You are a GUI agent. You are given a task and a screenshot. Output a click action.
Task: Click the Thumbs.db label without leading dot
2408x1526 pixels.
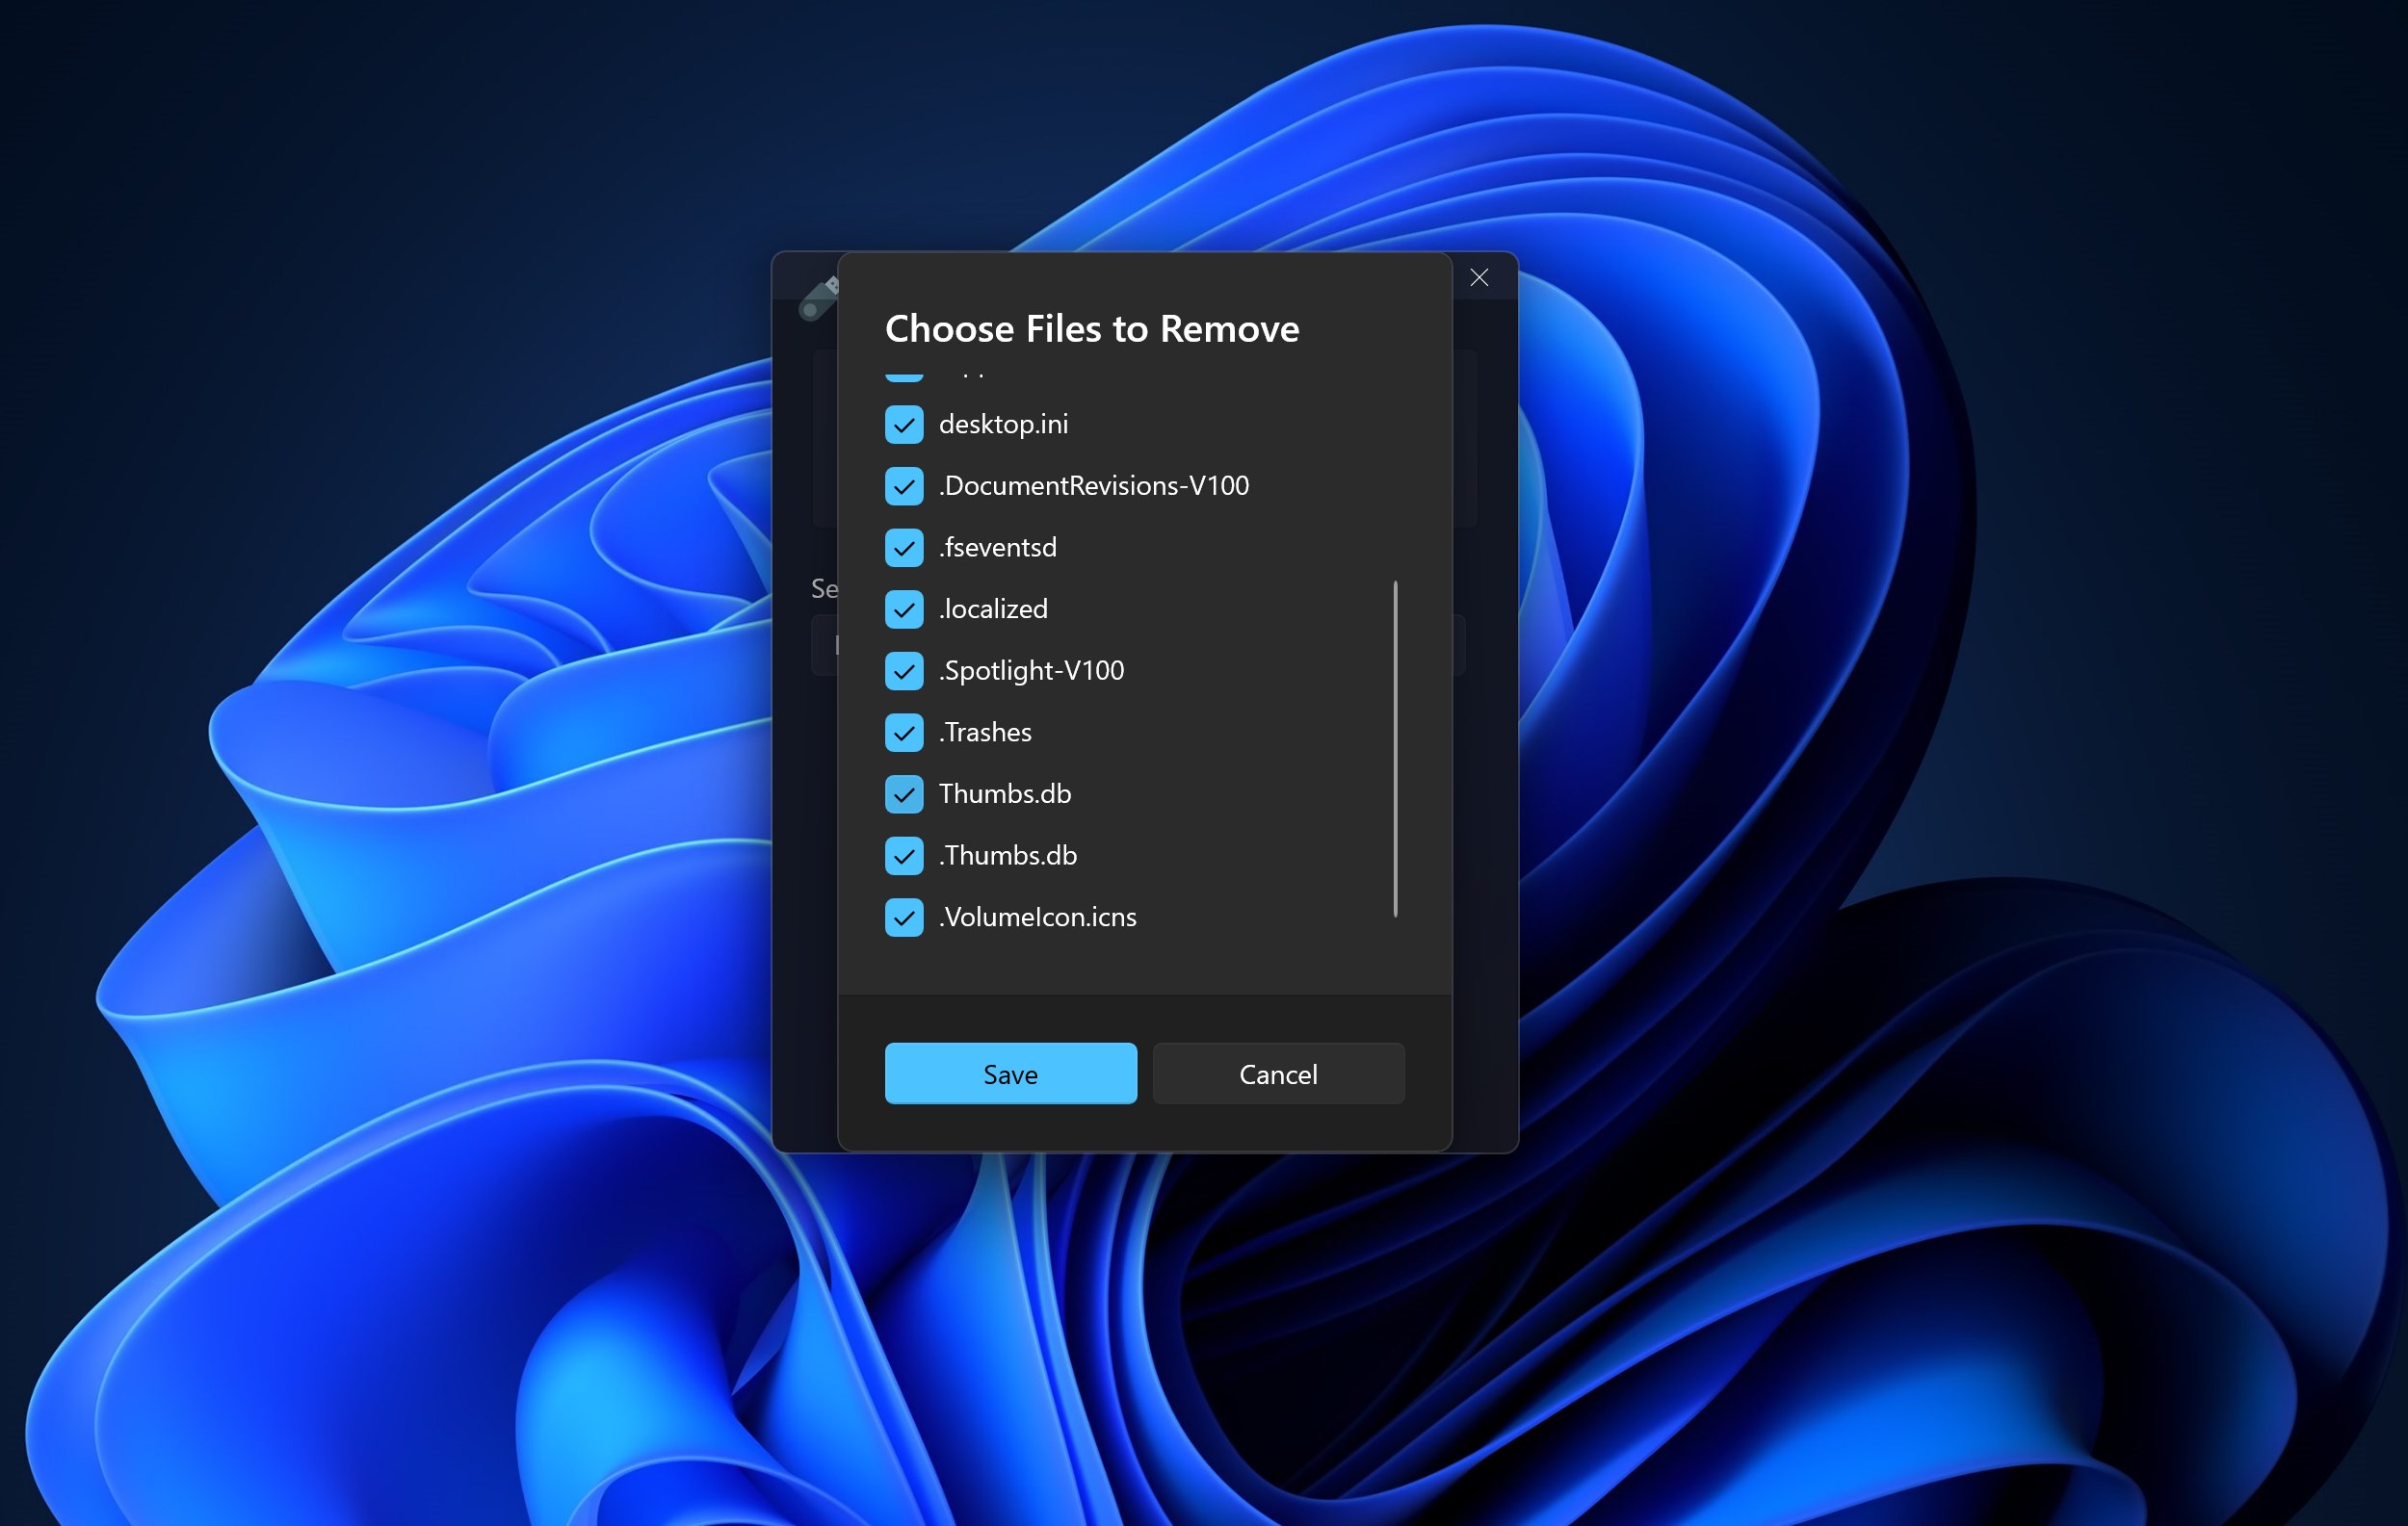coord(1005,794)
